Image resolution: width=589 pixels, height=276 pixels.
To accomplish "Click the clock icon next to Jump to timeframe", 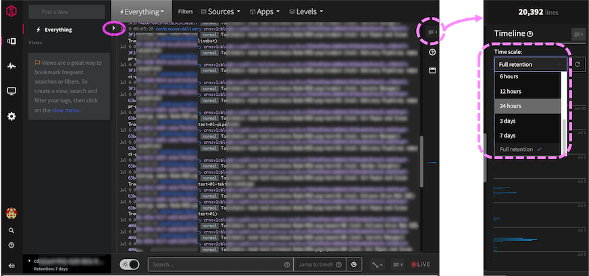I will [354, 265].
